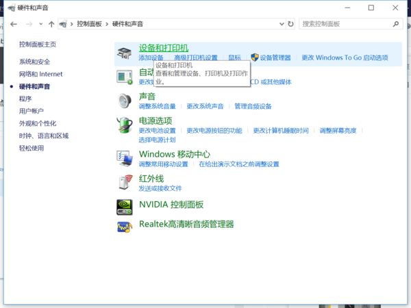Image resolution: width=411 pixels, height=308 pixels.
Task: Click the 更改计算机睡眠时间 link
Action: pos(280,130)
